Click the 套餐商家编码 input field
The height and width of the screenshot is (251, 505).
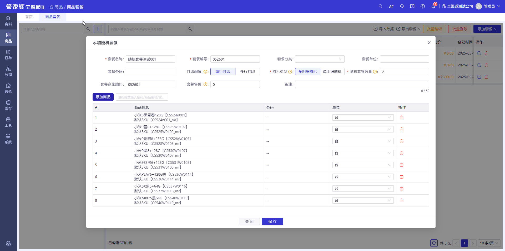click(x=150, y=84)
